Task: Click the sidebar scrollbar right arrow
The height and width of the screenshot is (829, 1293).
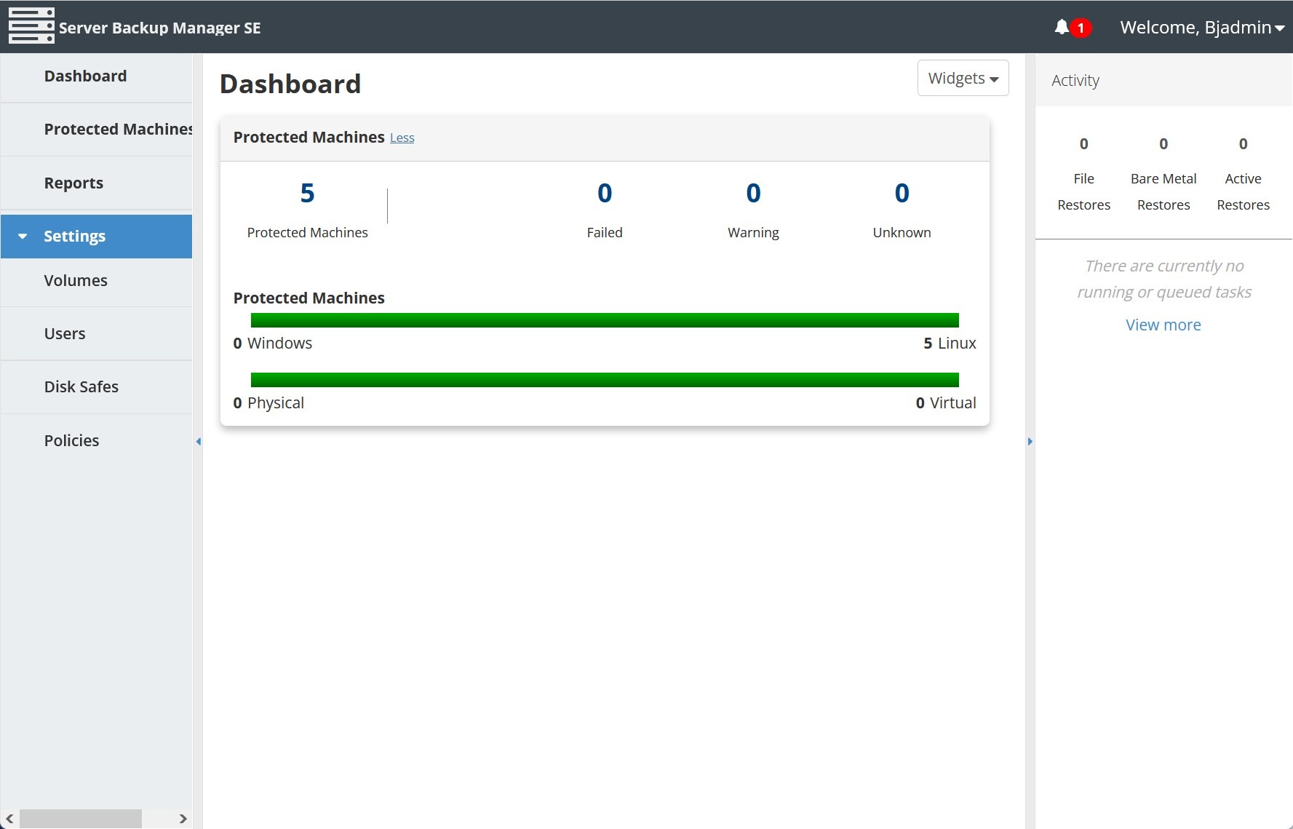Action: pos(183,819)
